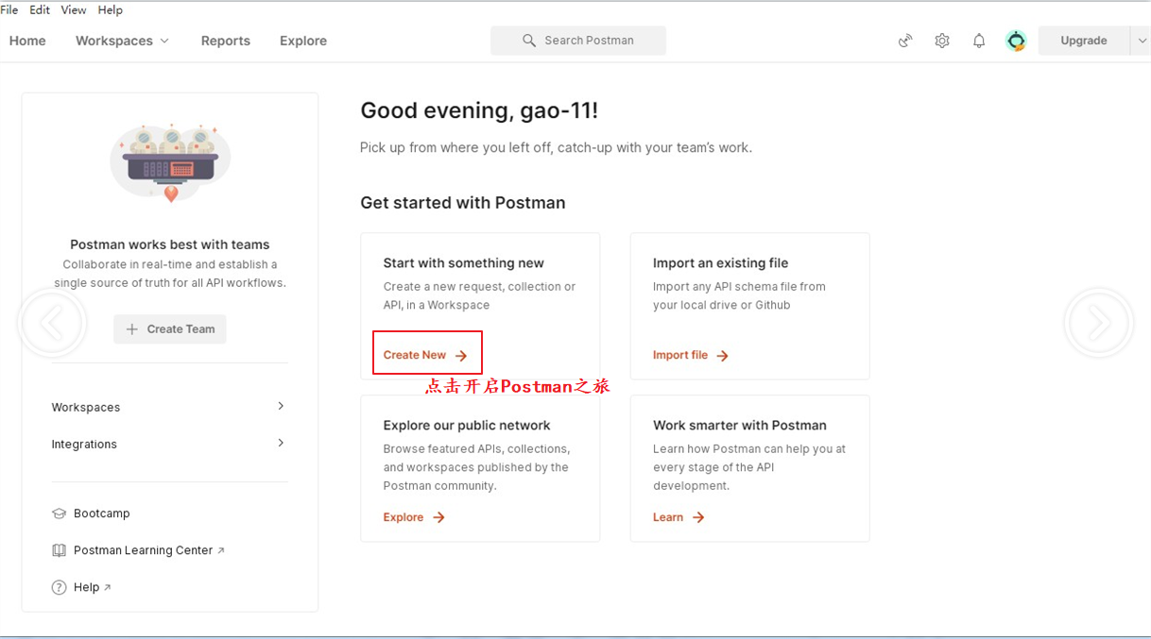
Task: Expand the Integrations sidebar chevron
Action: [281, 443]
